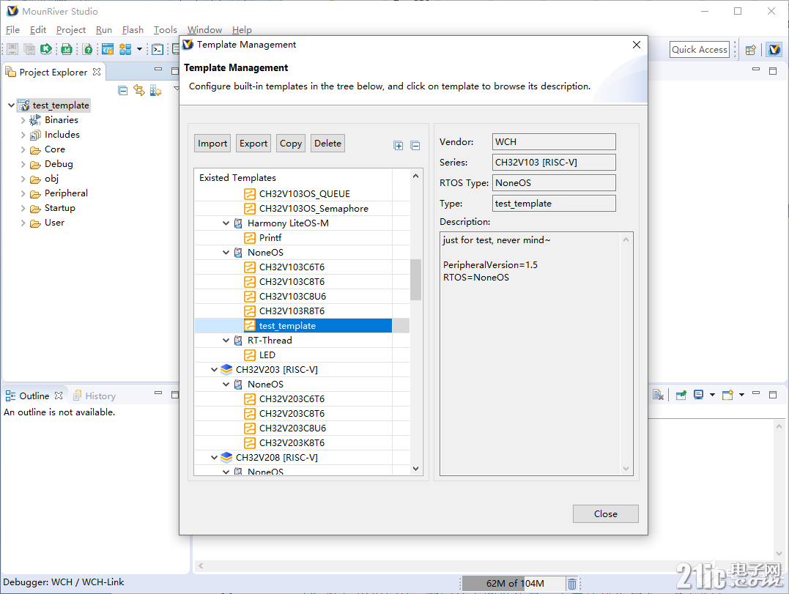Click the Project Explorer tab close X
The height and width of the screenshot is (594, 789).
point(97,72)
